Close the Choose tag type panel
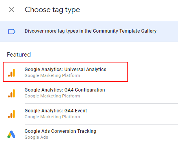Image resolution: width=178 pixels, height=143 pixels. tap(11, 10)
